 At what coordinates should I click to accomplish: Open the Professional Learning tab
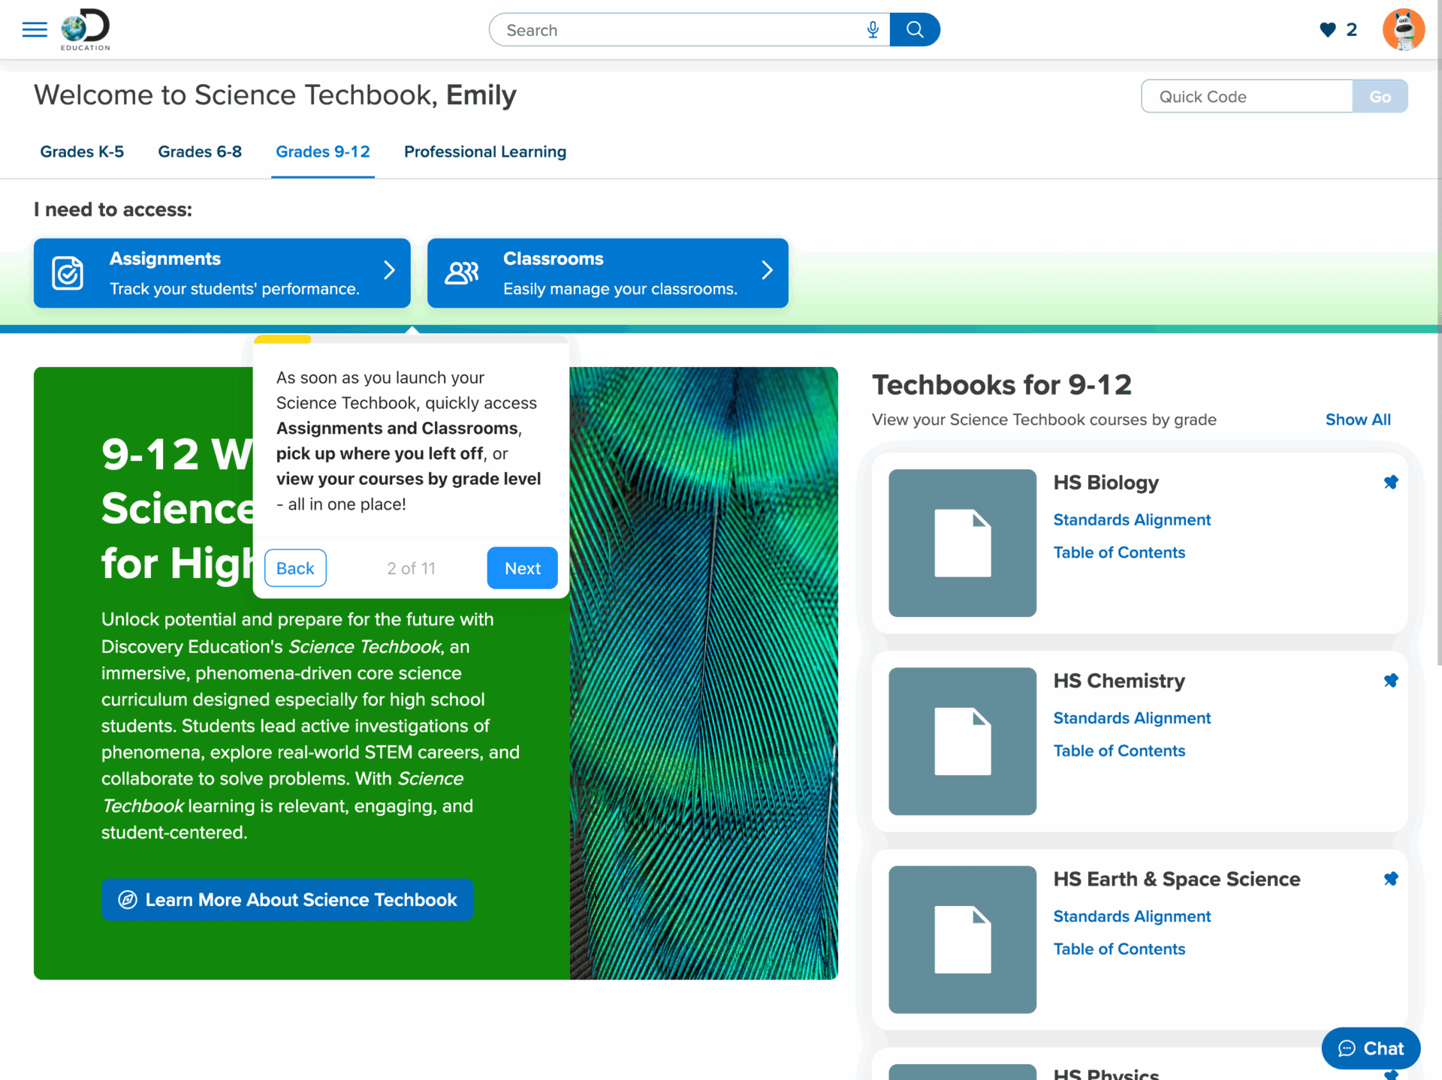484,152
